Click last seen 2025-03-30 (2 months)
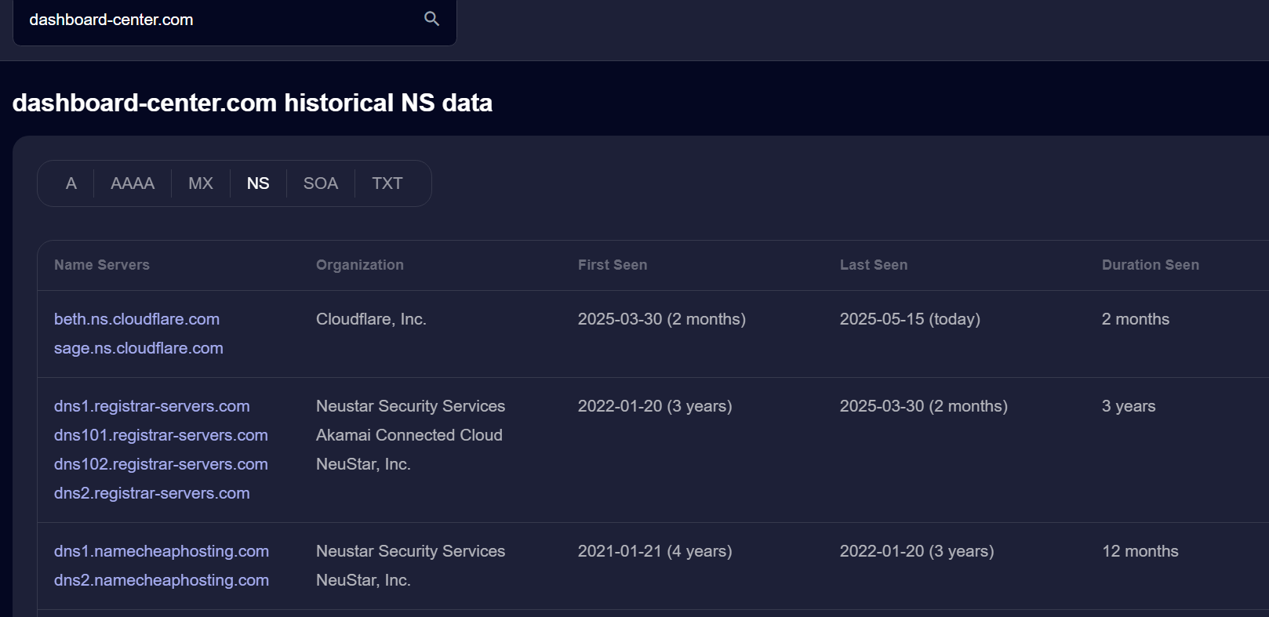This screenshot has height=617, width=1269. (924, 406)
